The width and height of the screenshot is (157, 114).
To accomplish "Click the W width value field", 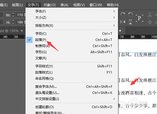I will pyautogui.click(x=21, y=15).
